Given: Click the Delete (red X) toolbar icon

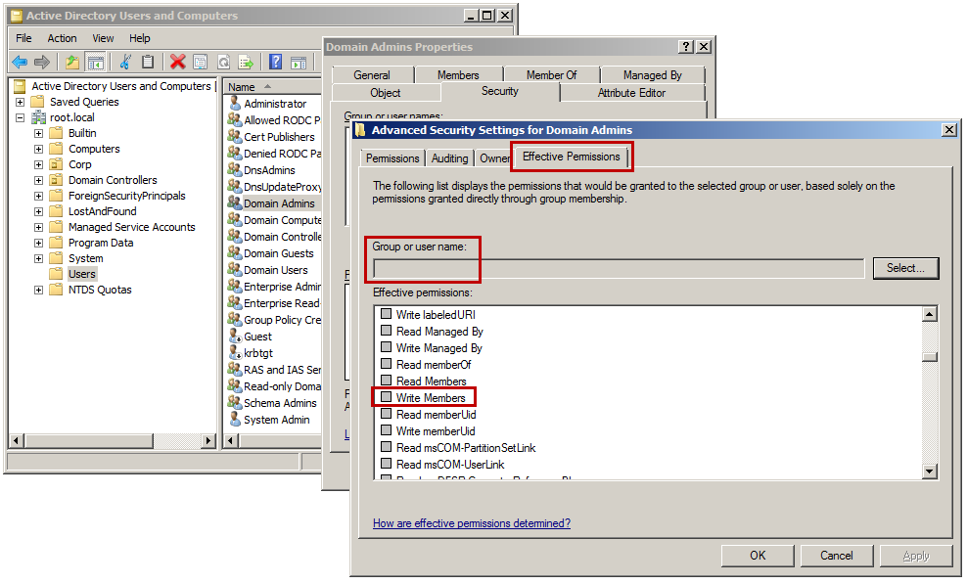Looking at the screenshot, I should tap(176, 62).
